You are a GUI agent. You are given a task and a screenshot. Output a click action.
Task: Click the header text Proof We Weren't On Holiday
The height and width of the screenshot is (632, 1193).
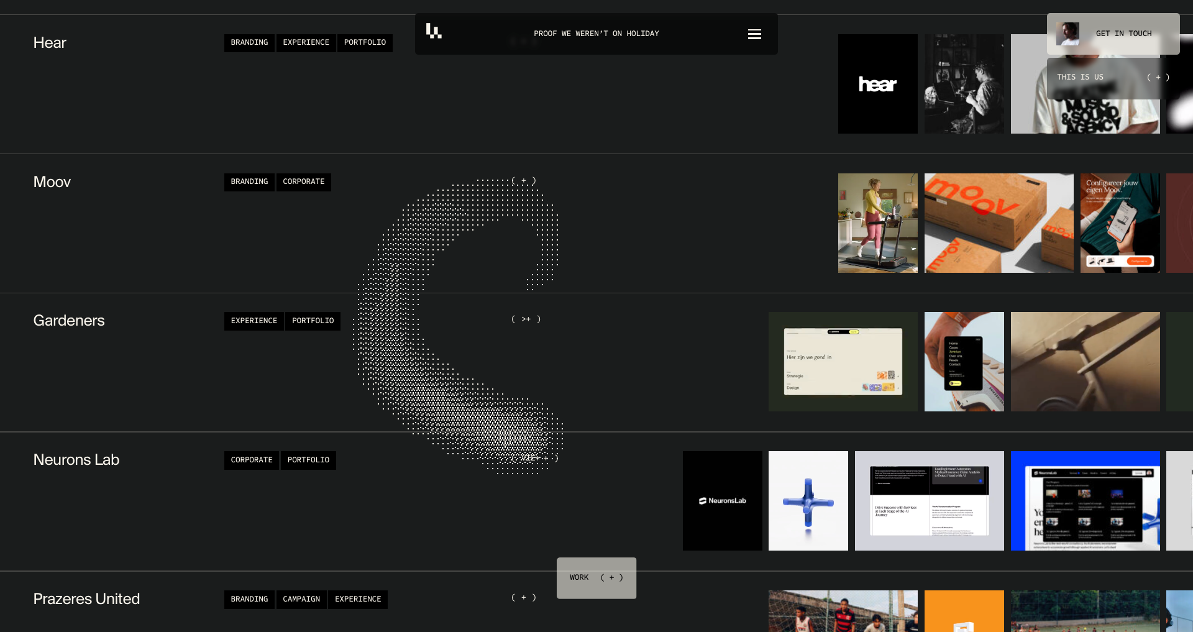596,34
